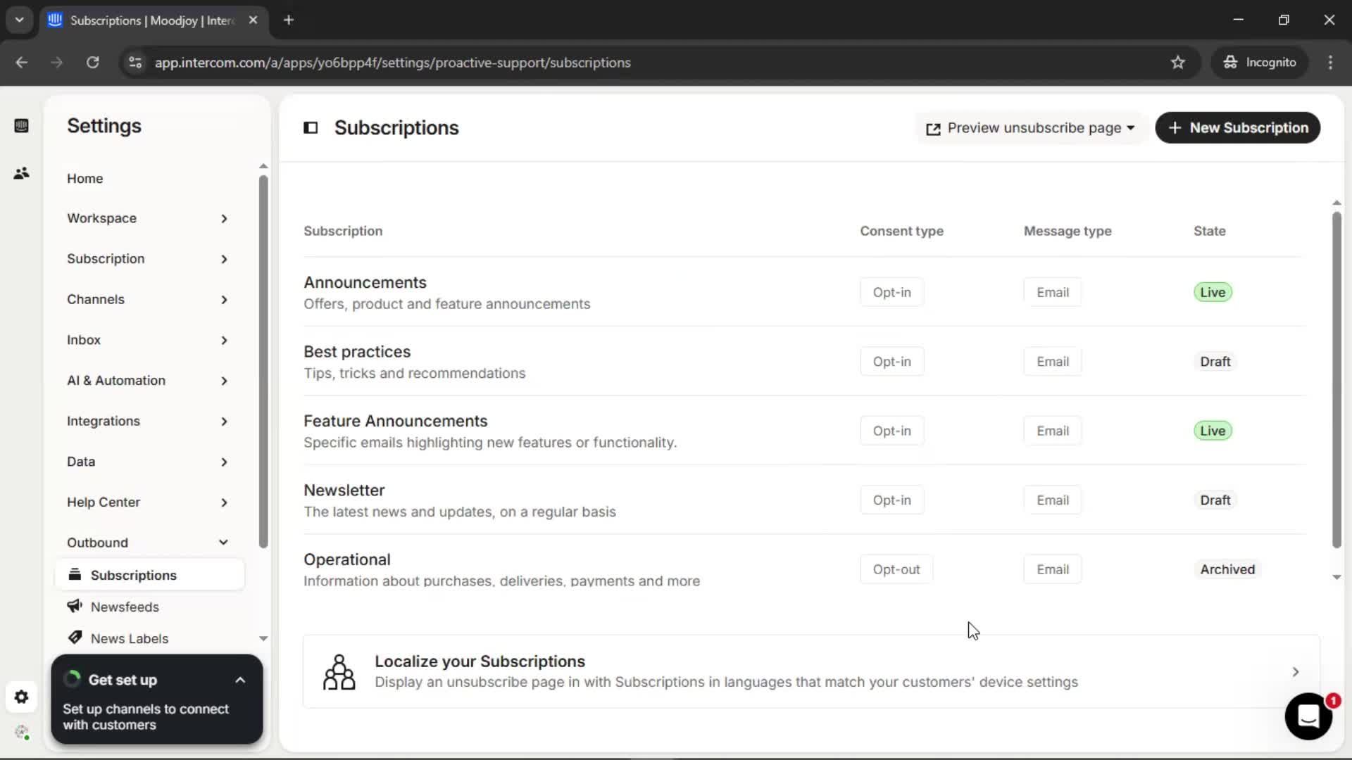1352x760 pixels.
Task: Open the Contacts people icon in left rail
Action: 21,173
